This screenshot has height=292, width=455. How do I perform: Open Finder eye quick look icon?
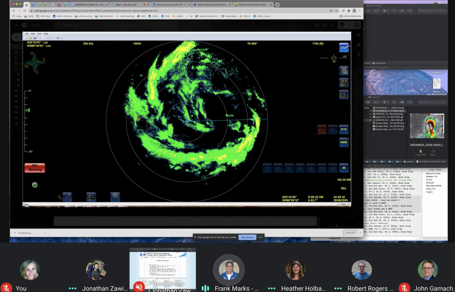(368, 102)
